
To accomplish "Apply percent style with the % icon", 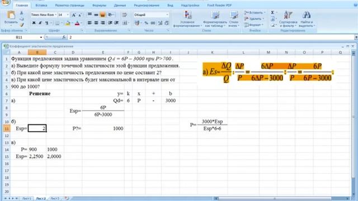I will pos(146,23).
